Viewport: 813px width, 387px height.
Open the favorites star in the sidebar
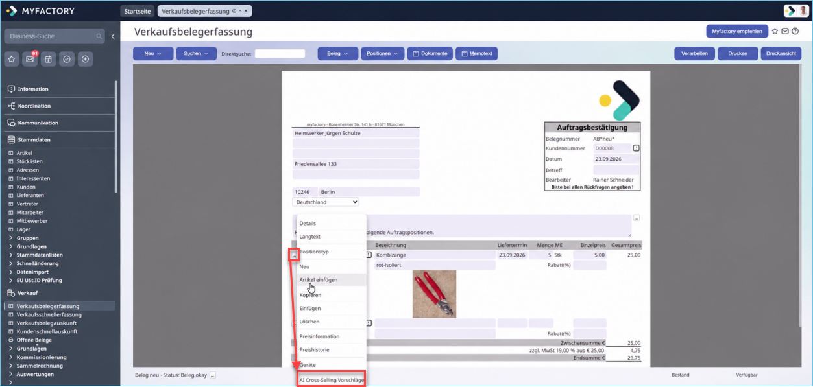12,59
